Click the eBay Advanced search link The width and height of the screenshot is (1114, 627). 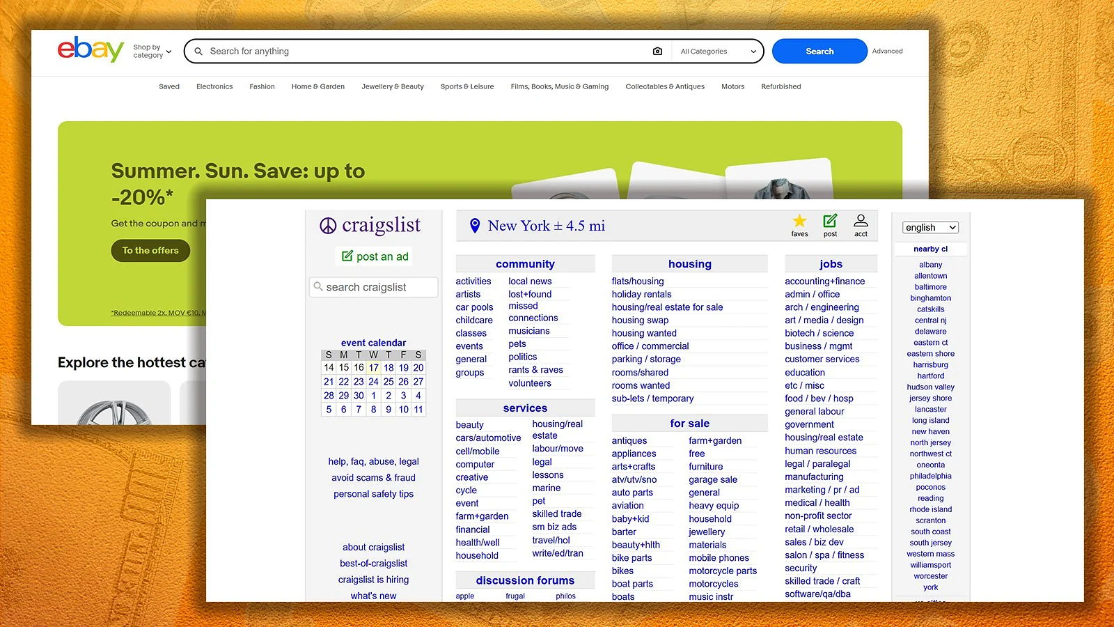[x=887, y=51]
